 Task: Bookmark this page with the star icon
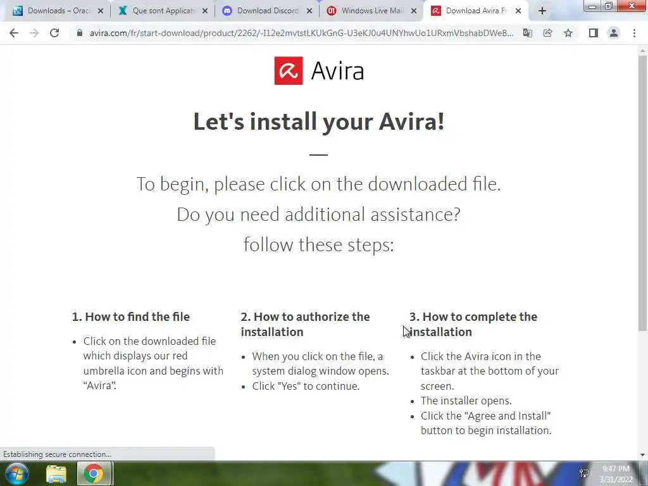568,33
